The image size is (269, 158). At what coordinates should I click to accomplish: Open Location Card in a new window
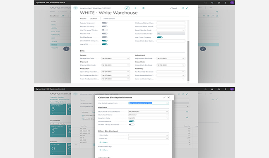pos(183,8)
